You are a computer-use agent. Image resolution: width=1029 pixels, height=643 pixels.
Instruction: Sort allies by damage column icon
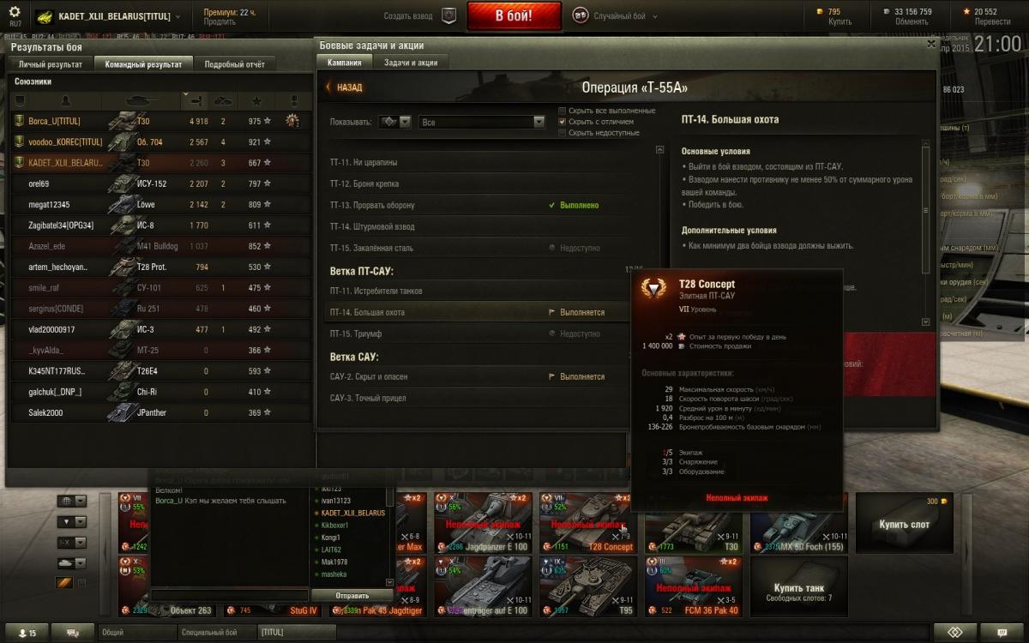point(195,100)
